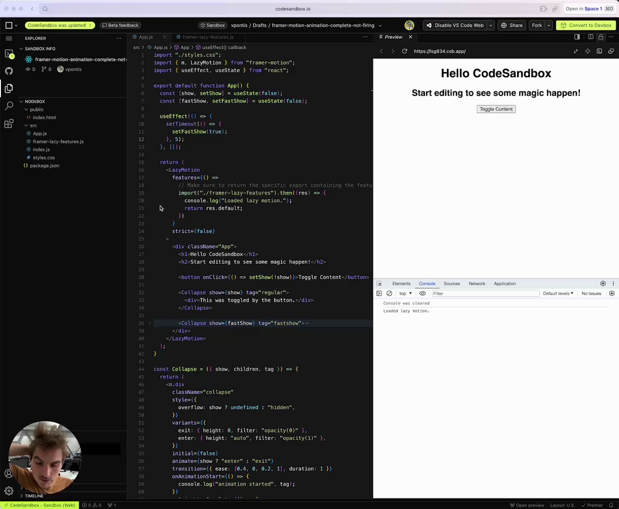This screenshot has height=509, width=619.
Task: Open the Default levels dropdown
Action: tap(558, 294)
